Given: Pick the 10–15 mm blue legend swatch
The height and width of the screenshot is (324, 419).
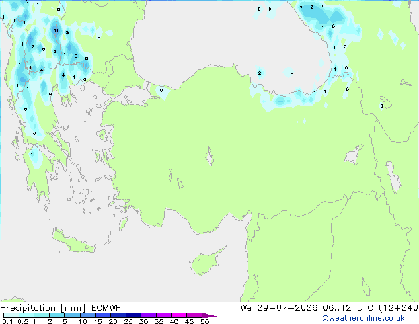Looking at the screenshot, I should click(x=87, y=315).
